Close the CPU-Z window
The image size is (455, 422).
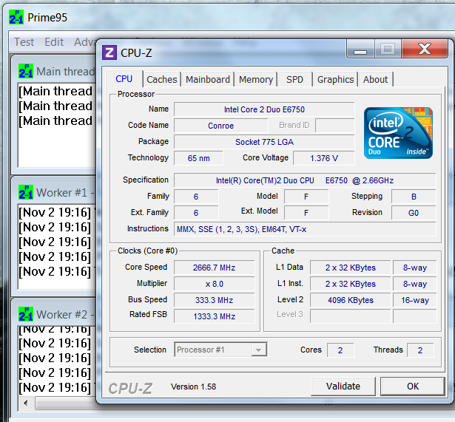pyautogui.click(x=424, y=49)
